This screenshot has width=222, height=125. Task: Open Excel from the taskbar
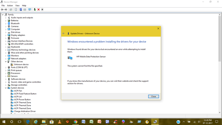91,122
